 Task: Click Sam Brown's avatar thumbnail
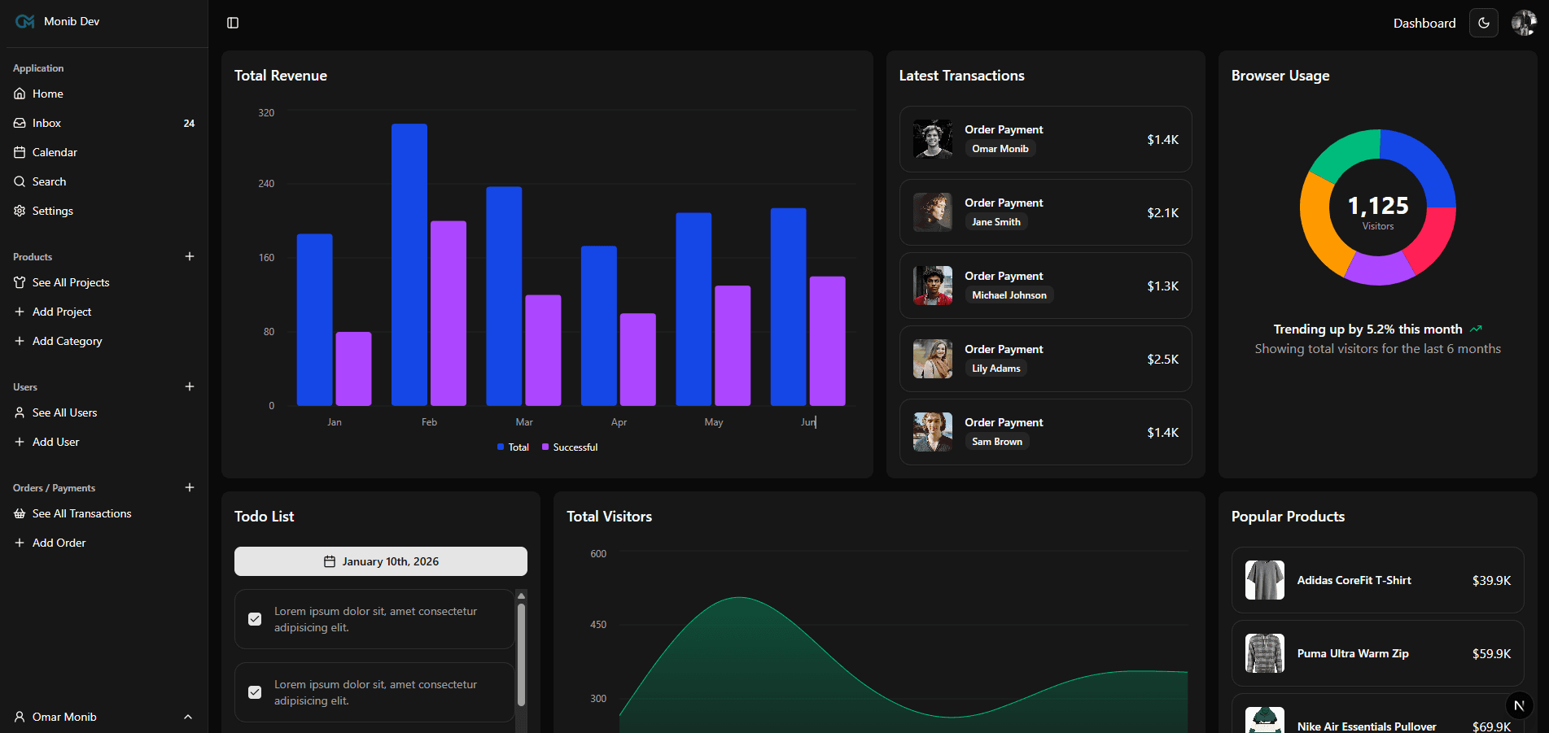coord(933,432)
